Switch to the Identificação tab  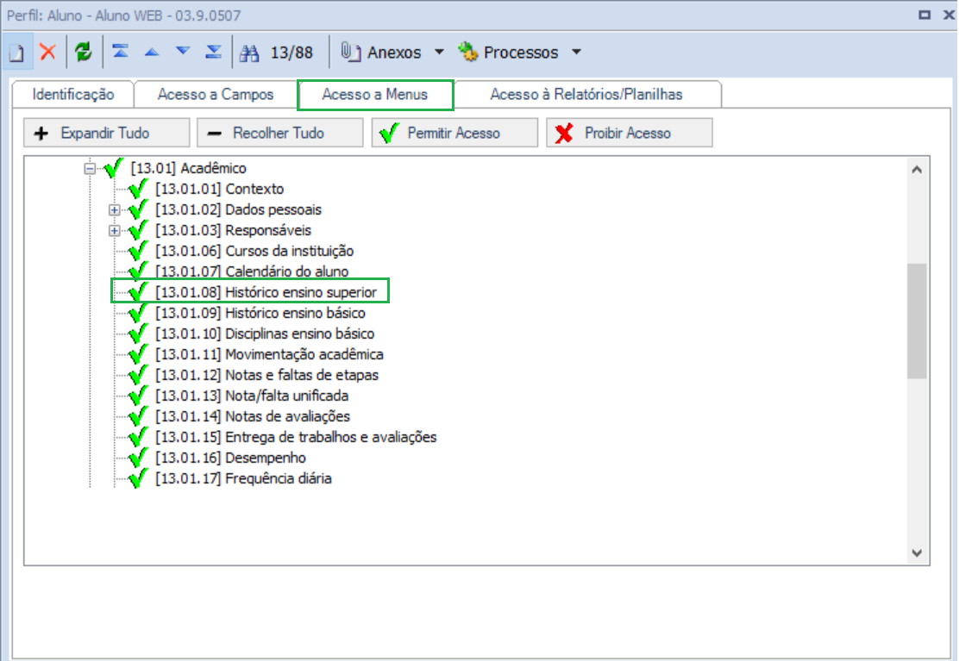72,95
